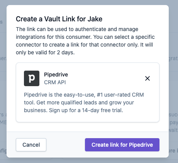Select the Pipedrive connector name
This screenshot has height=163, width=178.
(56, 75)
